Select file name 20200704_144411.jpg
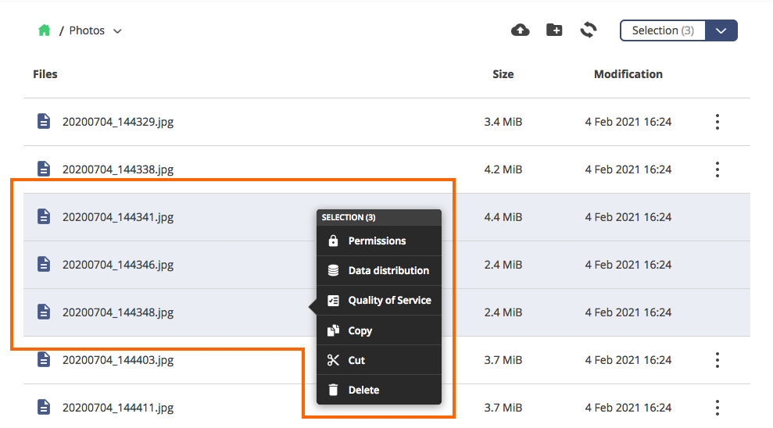 (x=118, y=408)
